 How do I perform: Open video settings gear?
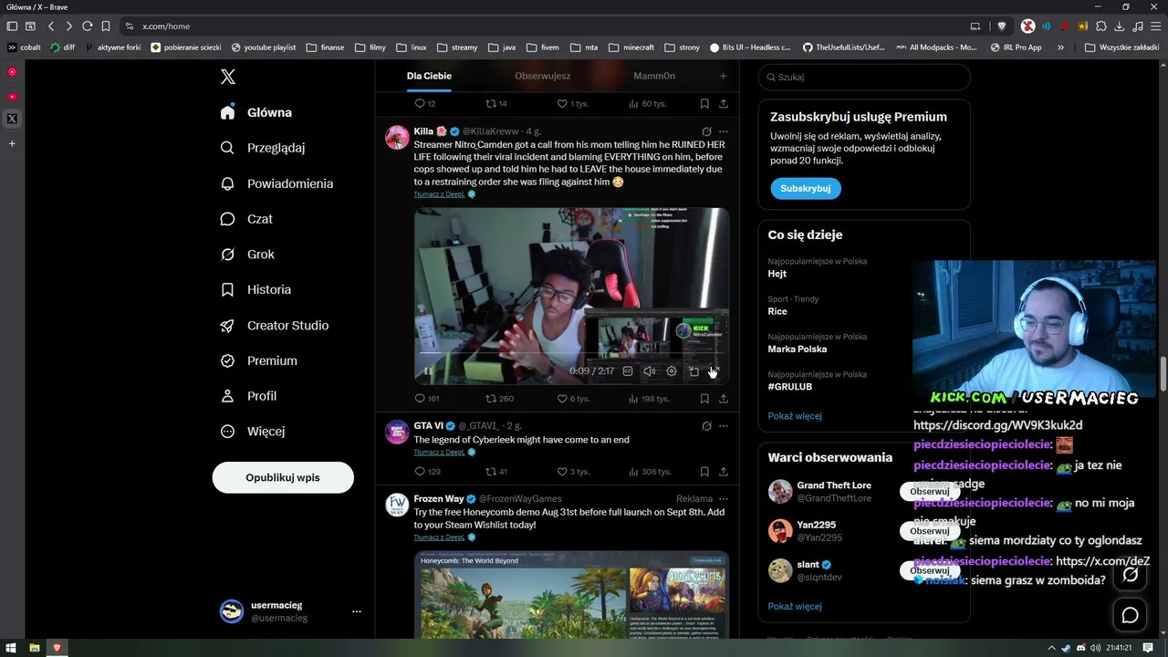672,371
